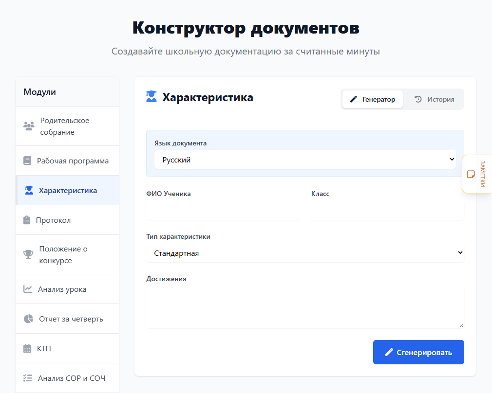The height and width of the screenshot is (393, 492).
Task: Open the Тип характеристики dropdown
Action: pyautogui.click(x=305, y=253)
